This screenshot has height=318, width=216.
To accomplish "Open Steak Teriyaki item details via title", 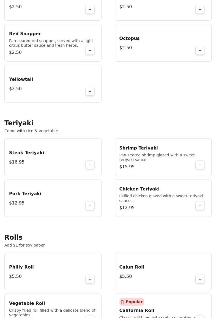I will click(x=26, y=153).
